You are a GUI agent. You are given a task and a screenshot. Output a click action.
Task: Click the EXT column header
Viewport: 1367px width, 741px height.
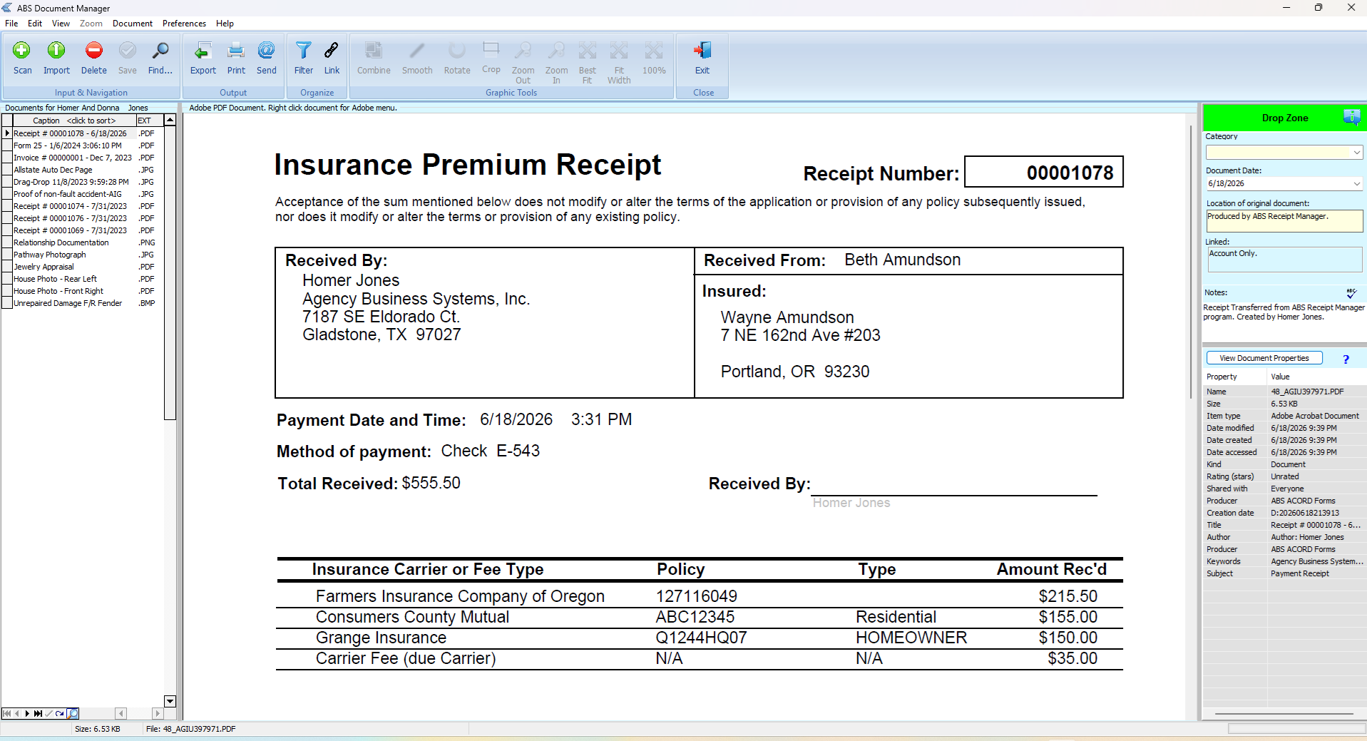150,121
